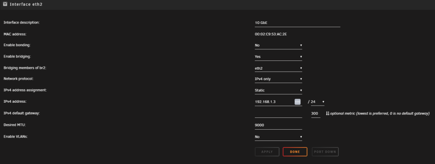Click the Port Down button
Screen dimensions: 435x164
pos(325,152)
